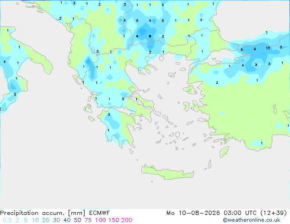Click the '(12+39)' forecast offset text
Viewport: 290px width, 224px height.
coord(274,213)
